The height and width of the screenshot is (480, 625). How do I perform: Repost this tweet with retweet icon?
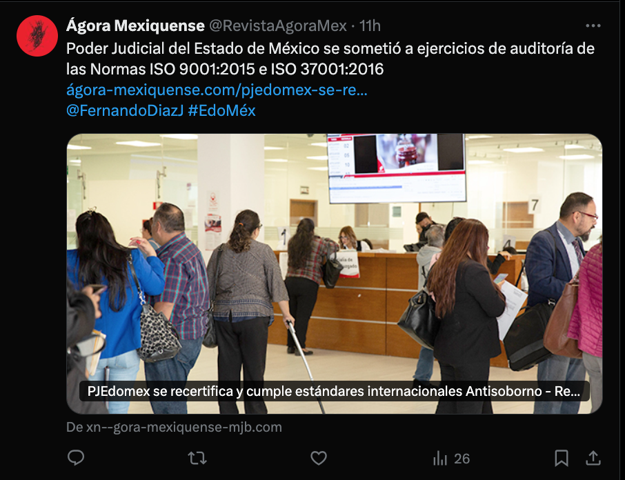click(197, 458)
